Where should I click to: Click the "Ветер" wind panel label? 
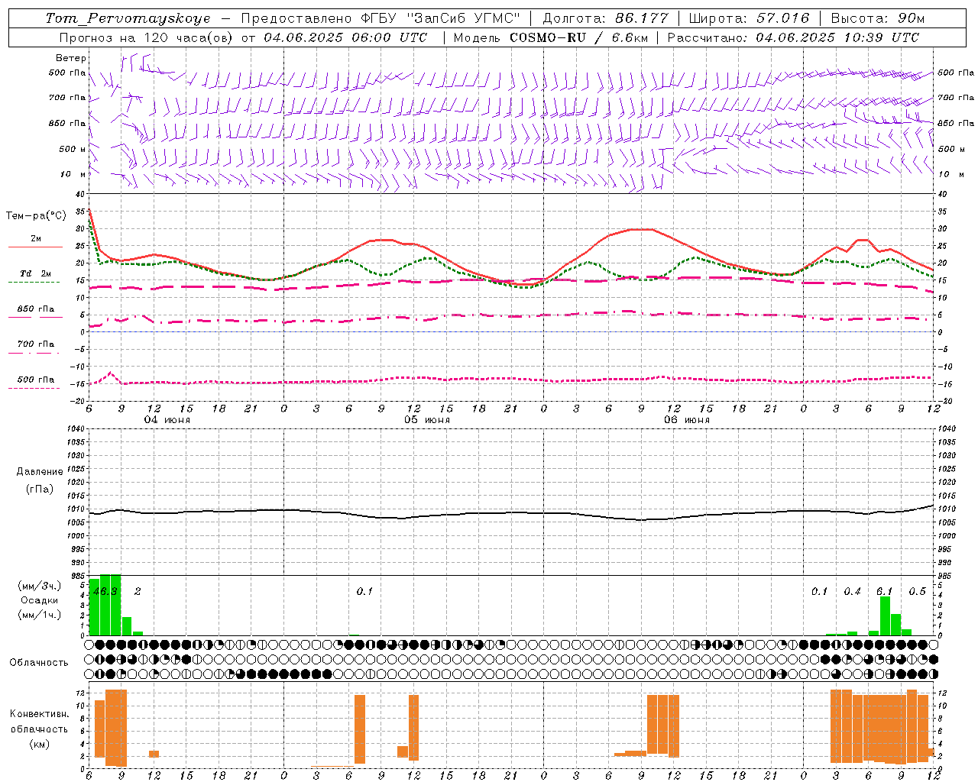click(x=71, y=58)
